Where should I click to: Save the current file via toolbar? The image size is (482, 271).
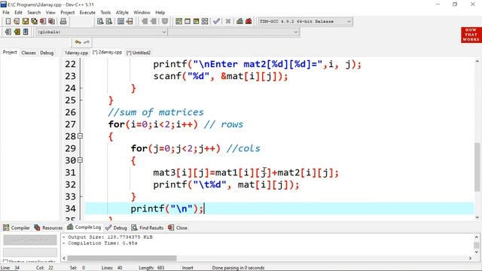pos(25,21)
